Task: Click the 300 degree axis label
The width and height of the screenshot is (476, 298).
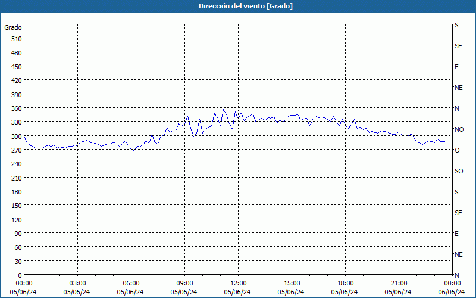Action: pyautogui.click(x=17, y=136)
